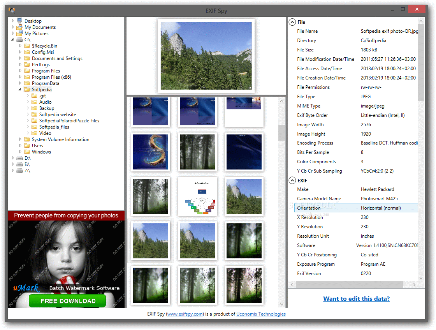Click the Config.Msi folder icon
The width and height of the screenshot is (436, 330).
tap(27, 52)
